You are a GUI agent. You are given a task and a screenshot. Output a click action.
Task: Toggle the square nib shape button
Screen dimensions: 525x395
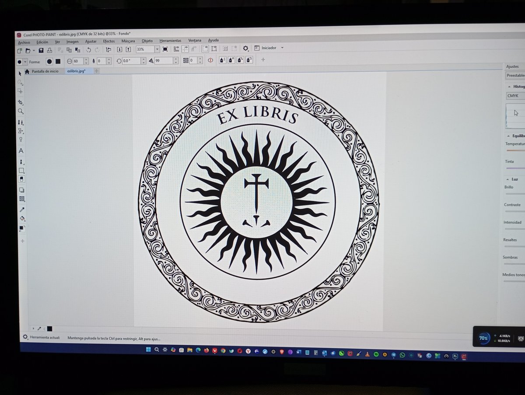(58, 62)
